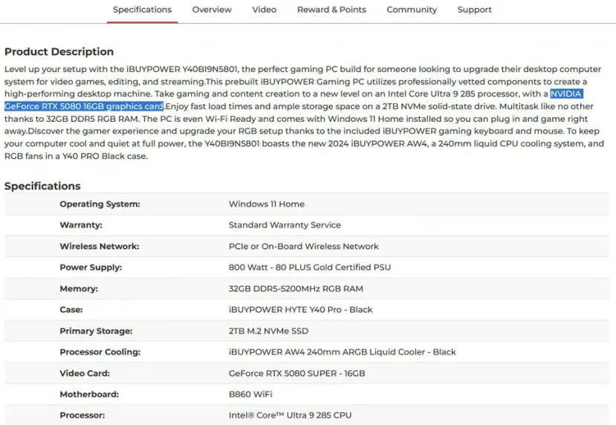Select the 'Windows 11 Home' value

pyautogui.click(x=267, y=204)
